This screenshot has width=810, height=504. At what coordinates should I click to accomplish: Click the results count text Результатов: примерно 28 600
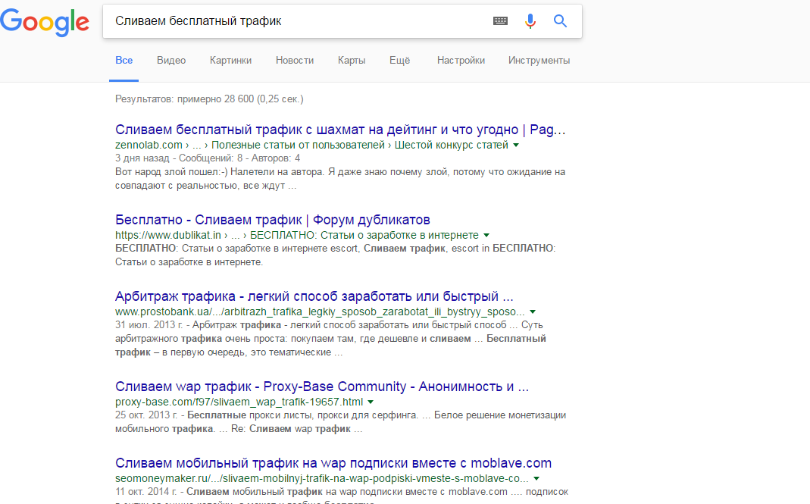pos(209,99)
